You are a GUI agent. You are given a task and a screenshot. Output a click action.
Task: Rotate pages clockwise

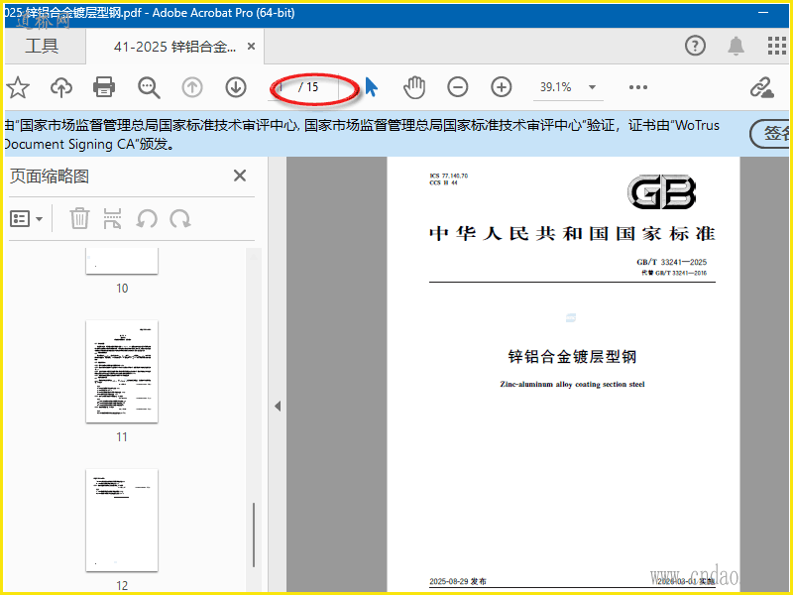(x=180, y=219)
